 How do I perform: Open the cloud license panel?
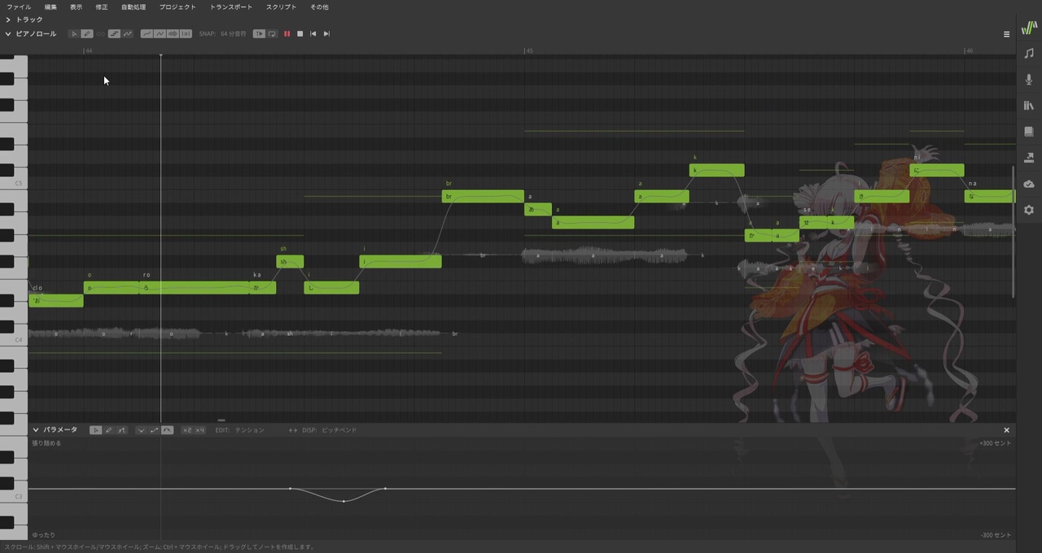point(1029,184)
